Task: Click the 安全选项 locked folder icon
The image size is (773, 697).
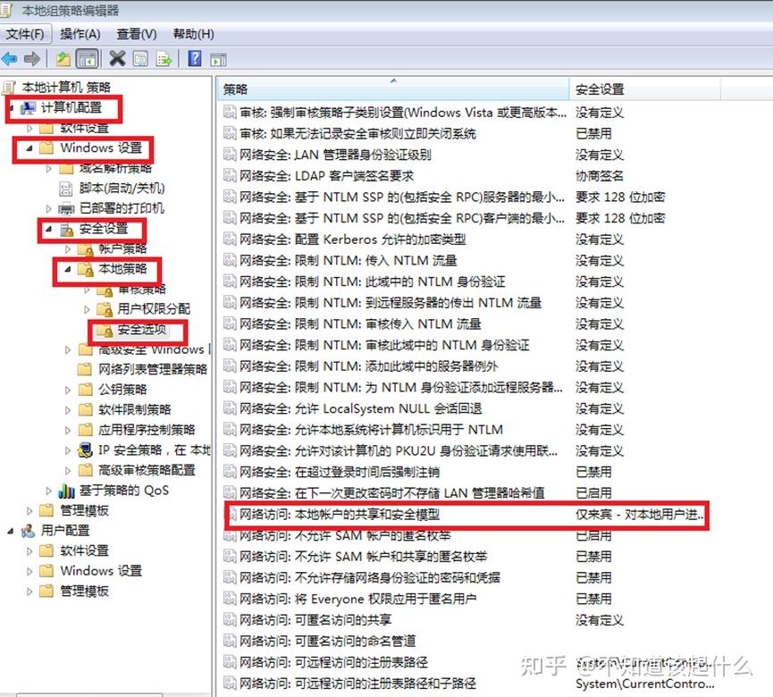Action: click(x=104, y=330)
